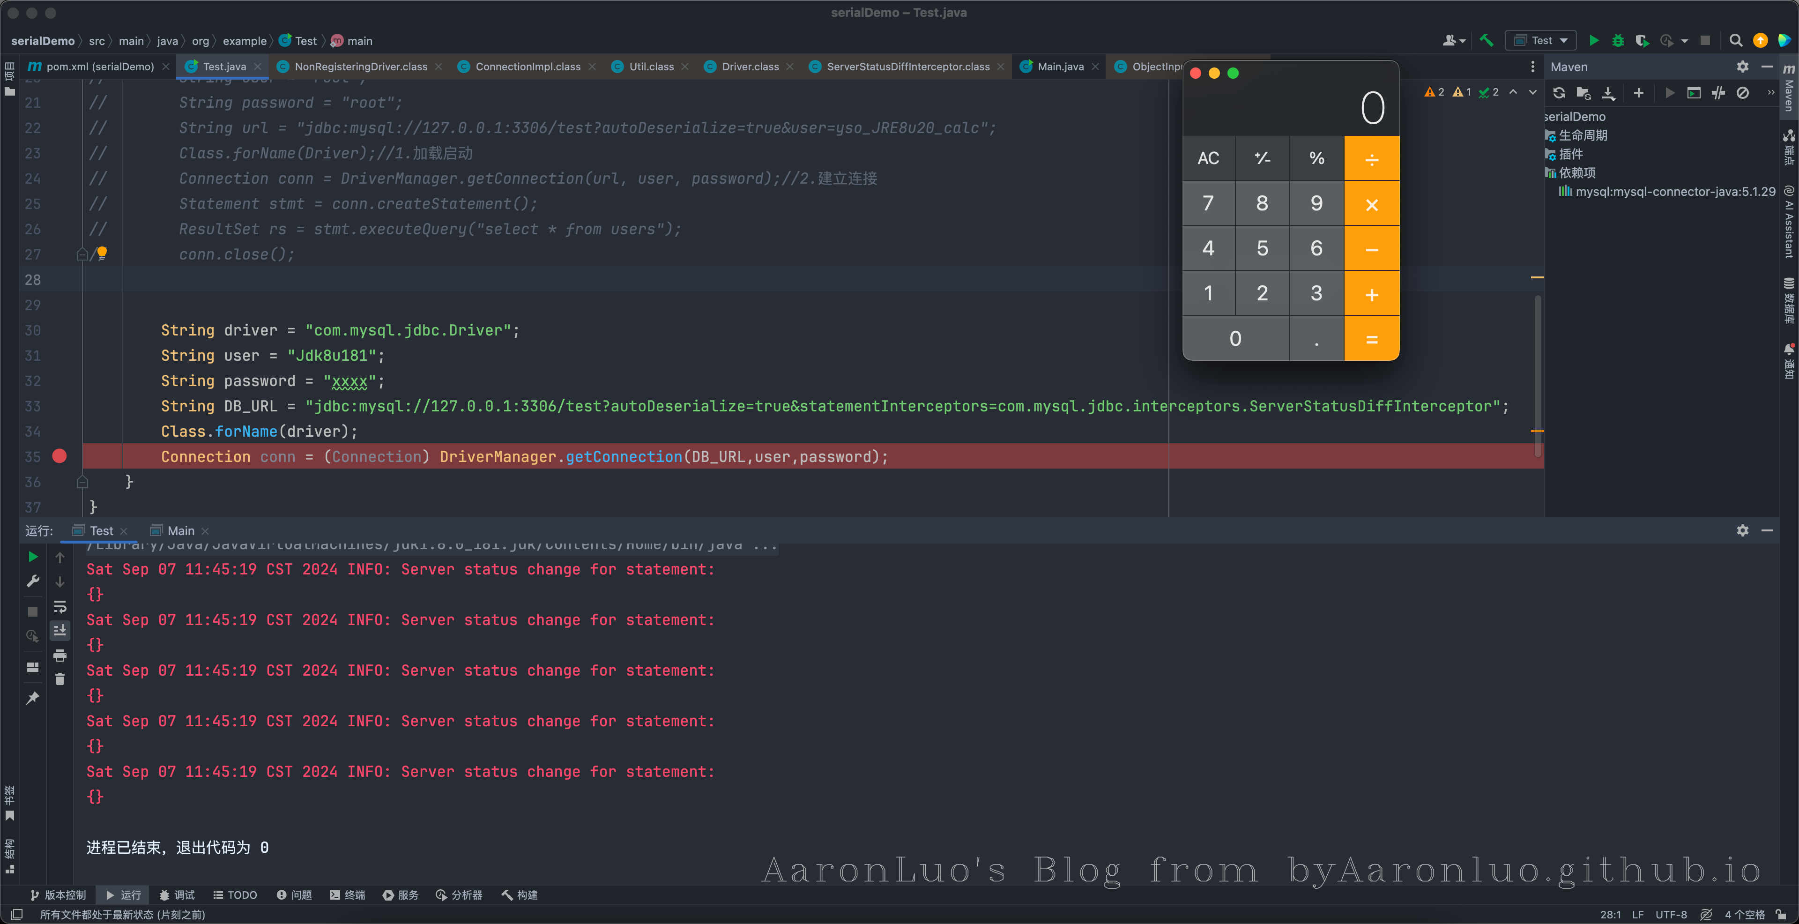Expand the 生命周期 Maven node

tap(1582, 135)
